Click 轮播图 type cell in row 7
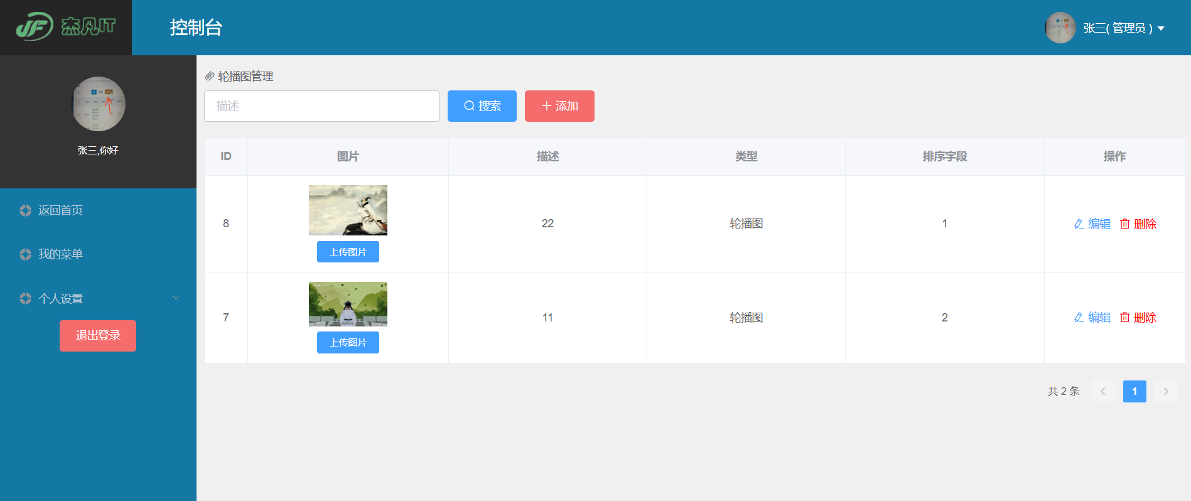Screen dimensions: 1191x501 (746, 318)
